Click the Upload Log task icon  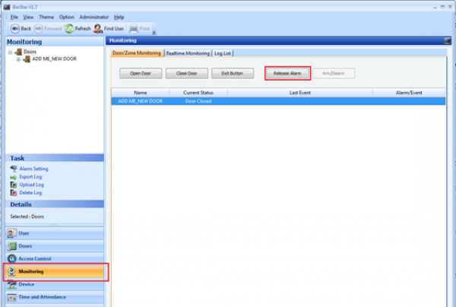(x=13, y=185)
